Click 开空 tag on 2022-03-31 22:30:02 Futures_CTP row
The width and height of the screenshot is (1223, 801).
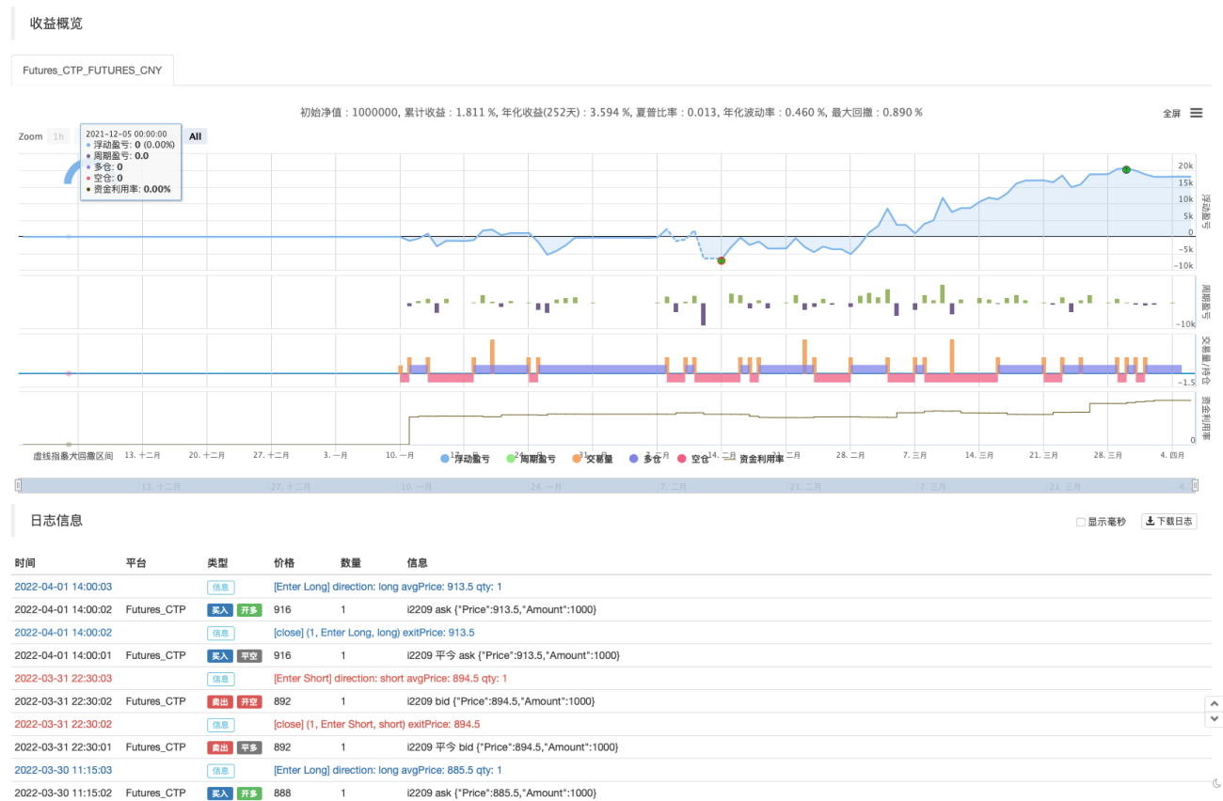click(x=249, y=701)
